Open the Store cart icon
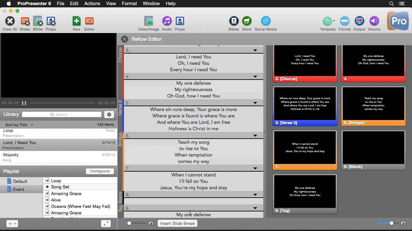This screenshot has height=231, width=412. pyautogui.click(x=247, y=21)
